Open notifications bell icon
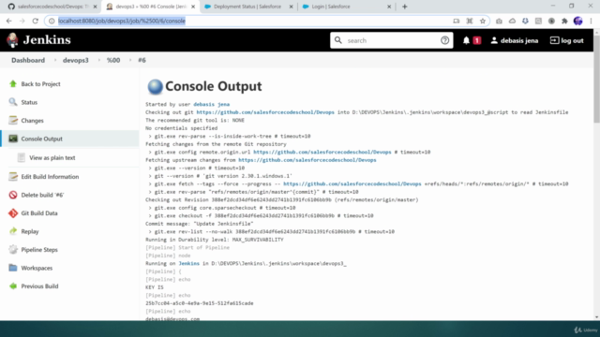The height and width of the screenshot is (337, 600). [x=466, y=40]
